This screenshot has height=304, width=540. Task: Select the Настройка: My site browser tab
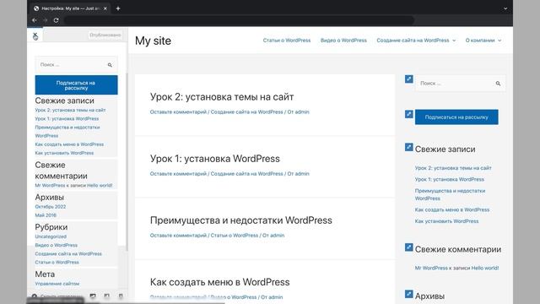70,8
